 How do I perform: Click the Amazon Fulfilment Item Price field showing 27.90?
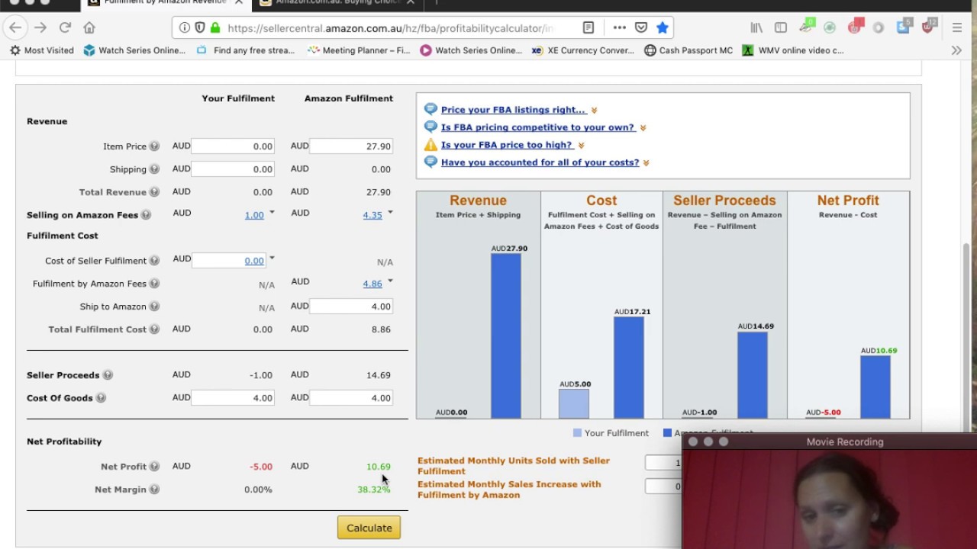(351, 146)
